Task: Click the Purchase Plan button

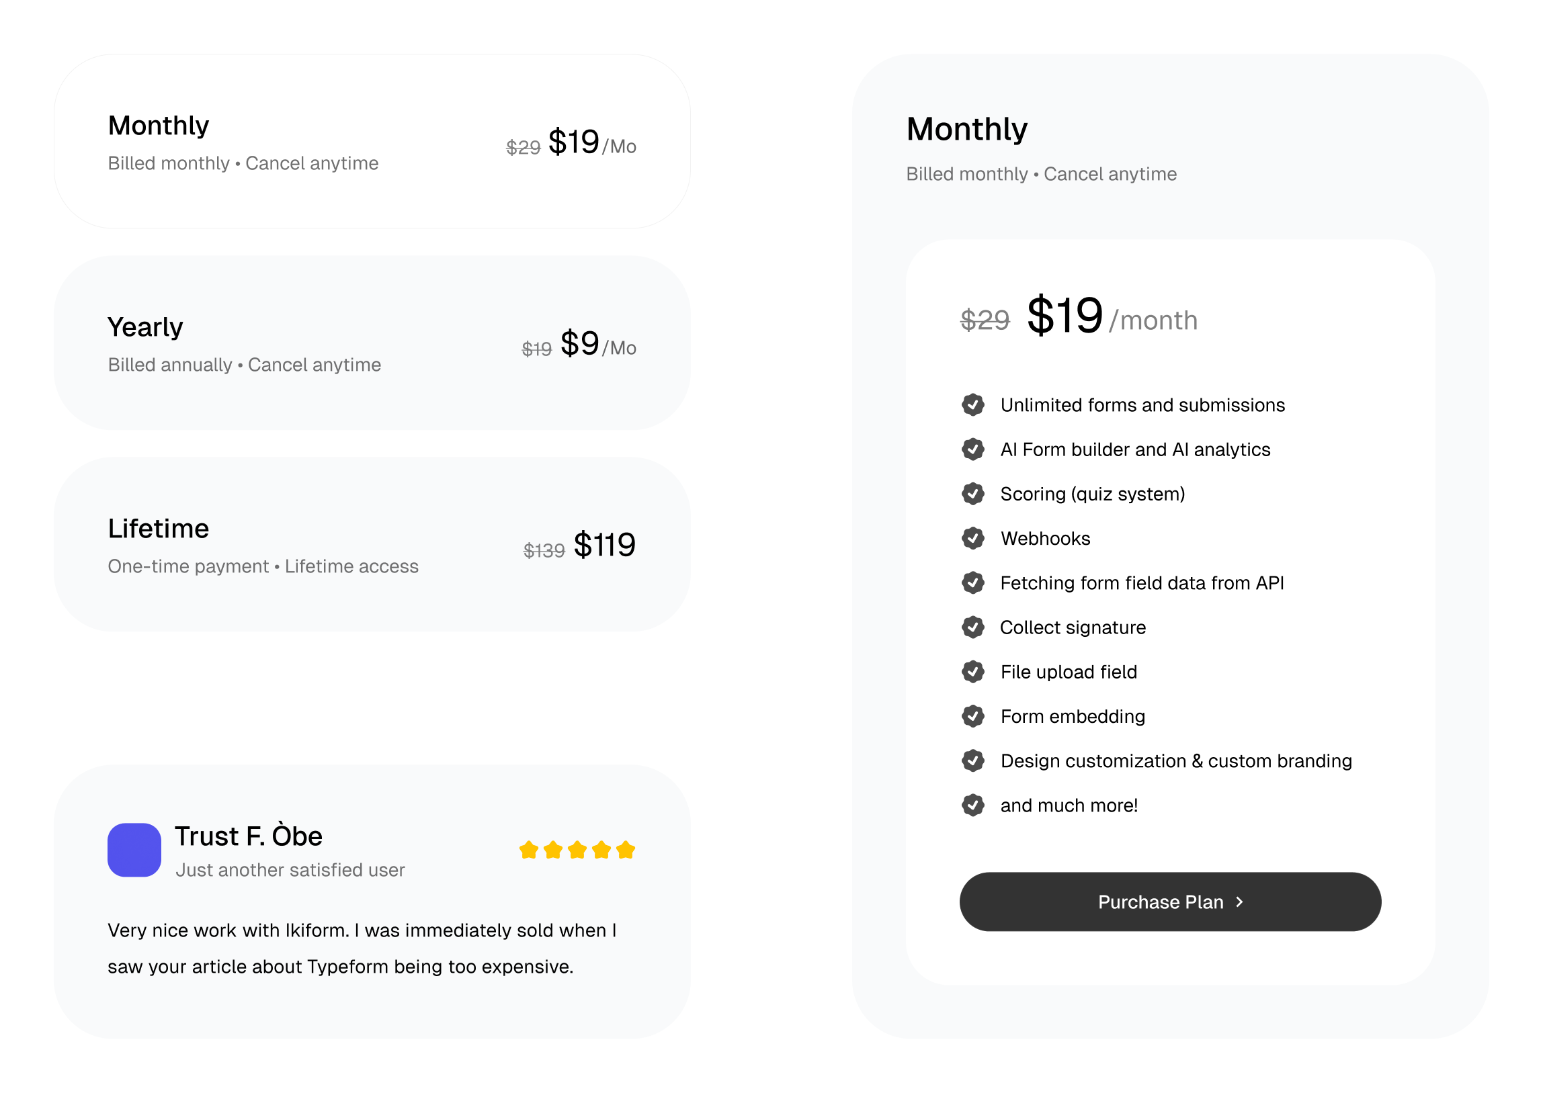Action: click(1169, 901)
